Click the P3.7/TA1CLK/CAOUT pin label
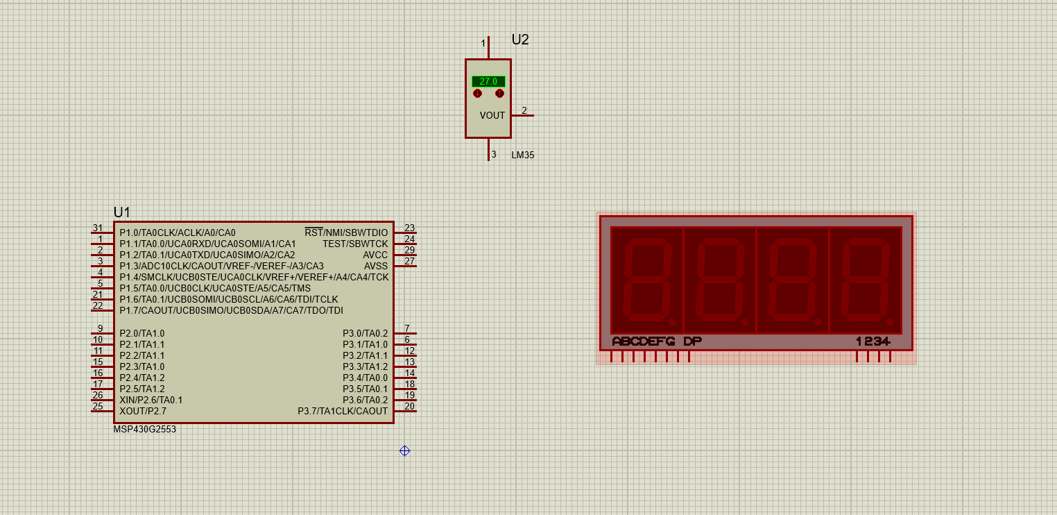The width and height of the screenshot is (1057, 515). [x=343, y=411]
